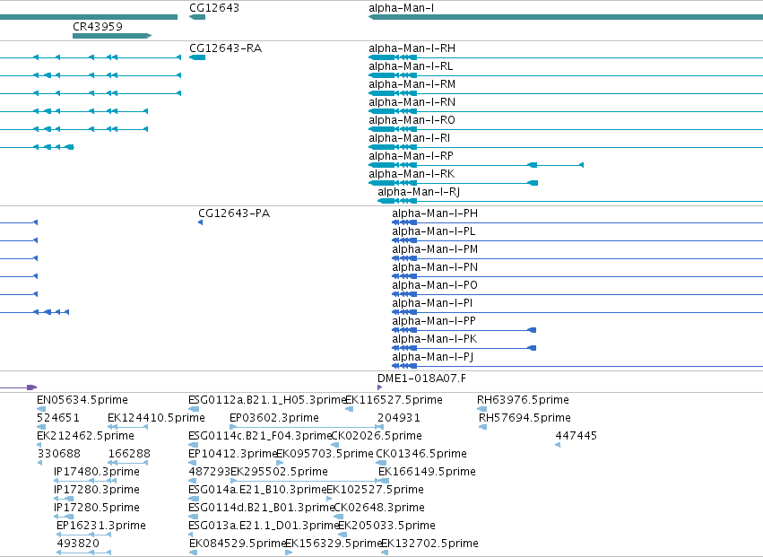Select alpha-Man-I-PP protein label
This screenshot has height=557, width=763.
[434, 321]
